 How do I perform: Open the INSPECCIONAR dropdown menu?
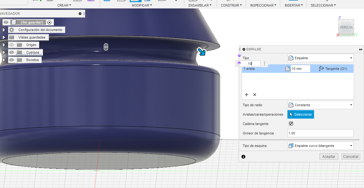point(263,5)
